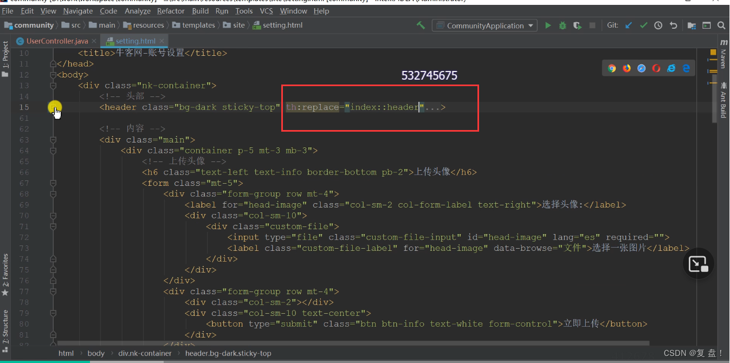Open preview in Firefox browser icon
730x363 pixels.
(x=627, y=68)
